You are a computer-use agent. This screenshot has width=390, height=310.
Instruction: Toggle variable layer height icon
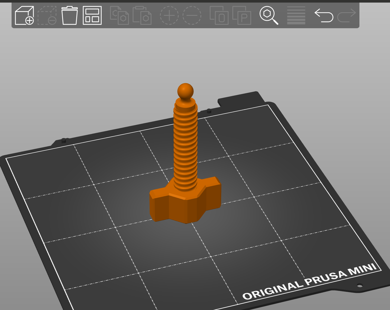click(x=296, y=15)
